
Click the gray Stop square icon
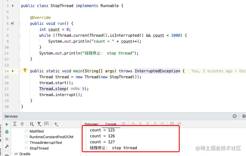coord(7,139)
